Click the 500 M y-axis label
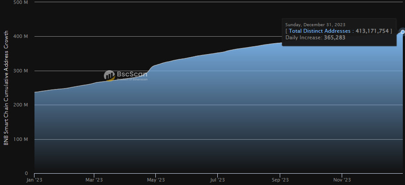405x185 pixels. (x=22, y=2)
